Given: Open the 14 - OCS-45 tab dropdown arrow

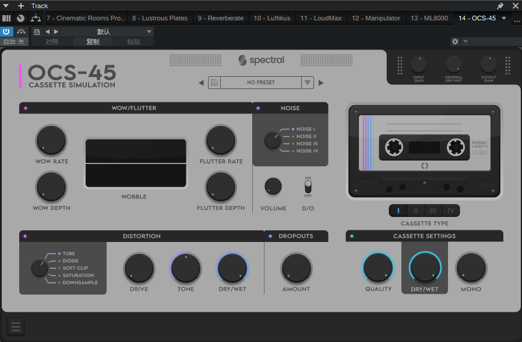Looking at the screenshot, I should point(504,18).
